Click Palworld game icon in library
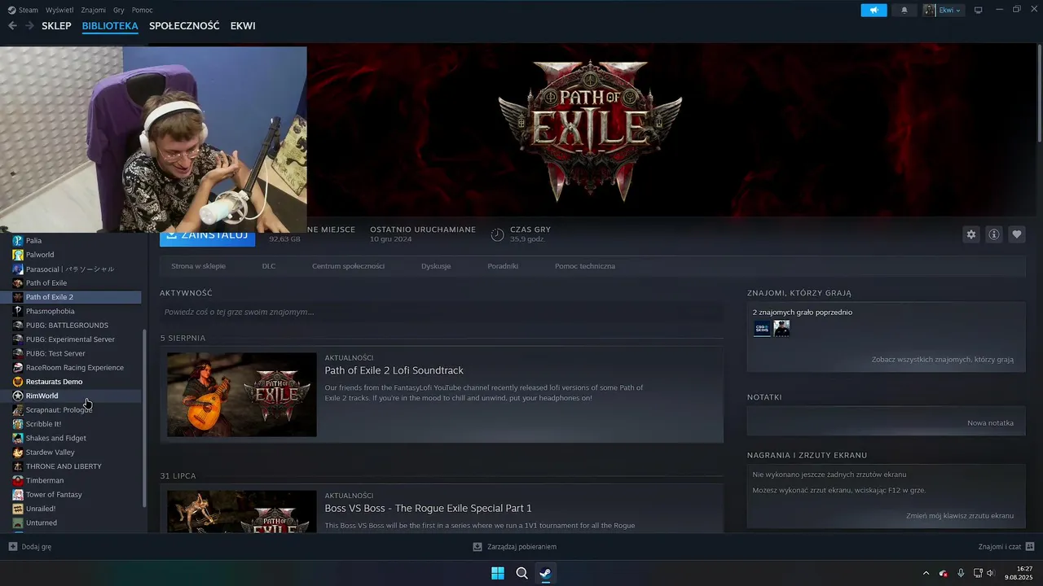 click(x=18, y=255)
